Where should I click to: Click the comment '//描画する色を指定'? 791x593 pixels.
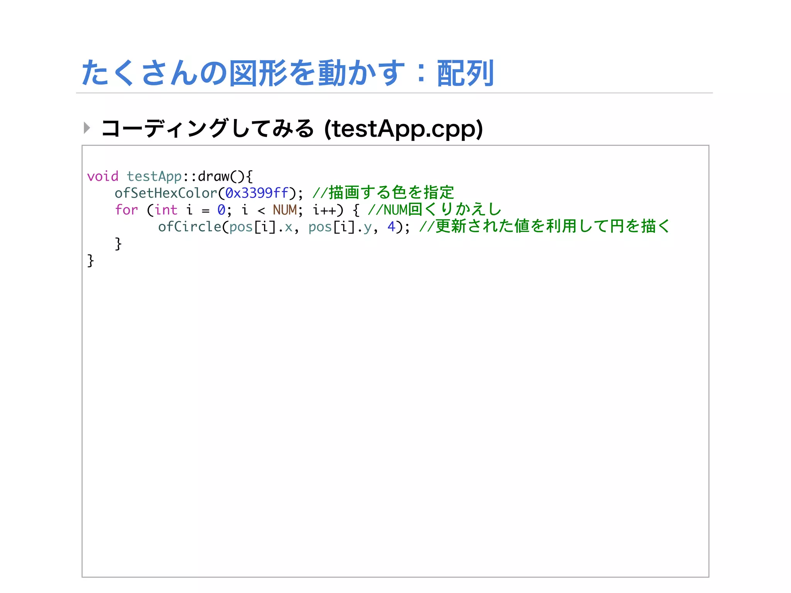(383, 193)
